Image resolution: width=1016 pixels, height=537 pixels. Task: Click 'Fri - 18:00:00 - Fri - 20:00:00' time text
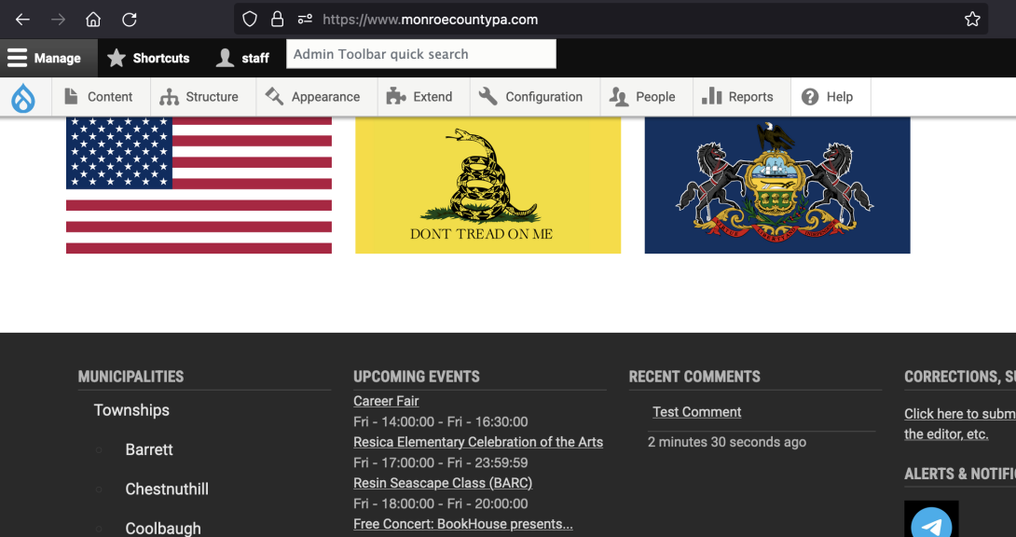click(441, 503)
